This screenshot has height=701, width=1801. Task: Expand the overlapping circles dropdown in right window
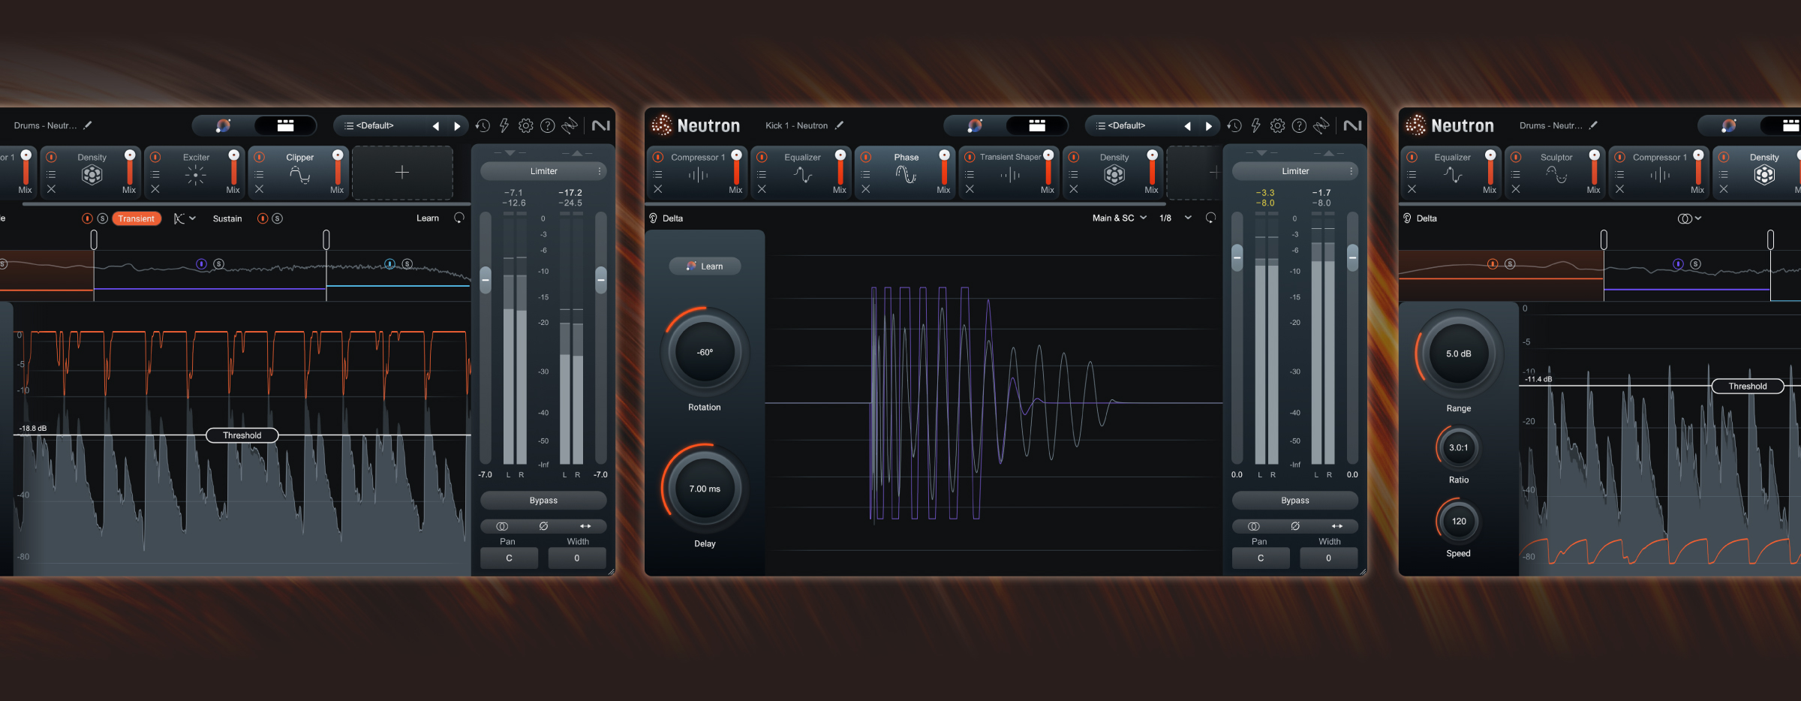[1689, 218]
